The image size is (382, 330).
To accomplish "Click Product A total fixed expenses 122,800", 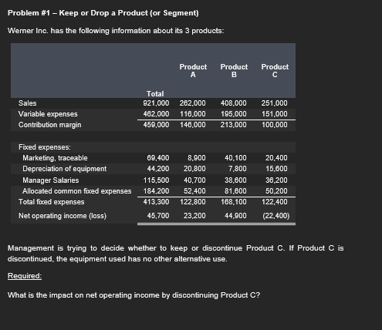I will coord(193,202).
